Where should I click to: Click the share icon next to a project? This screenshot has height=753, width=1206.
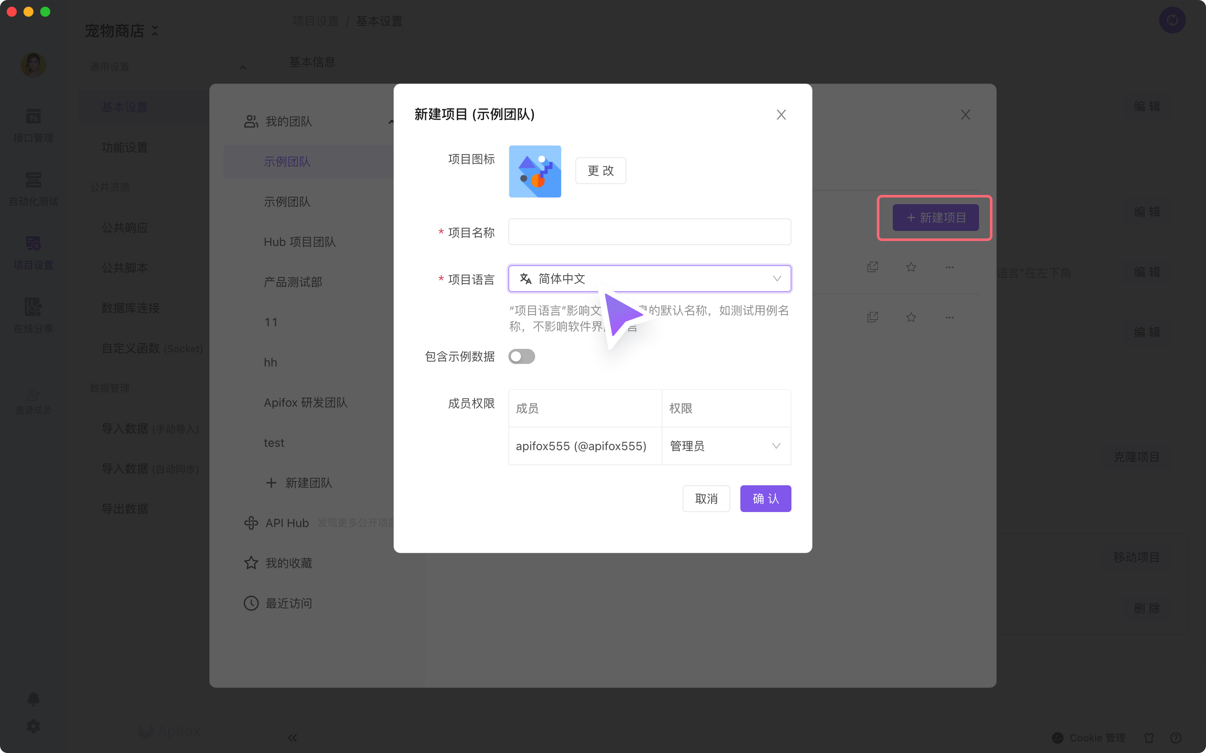point(873,266)
